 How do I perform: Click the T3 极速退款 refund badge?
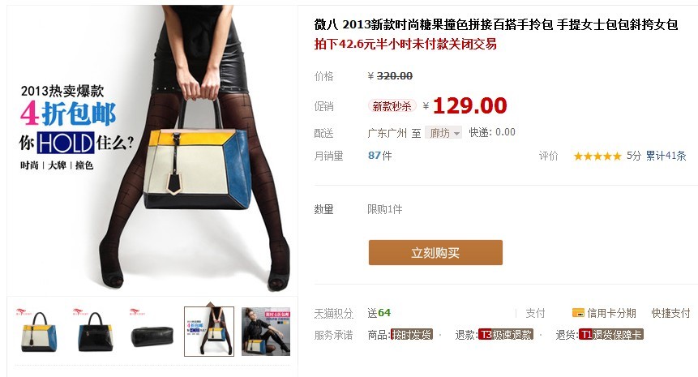(506, 335)
